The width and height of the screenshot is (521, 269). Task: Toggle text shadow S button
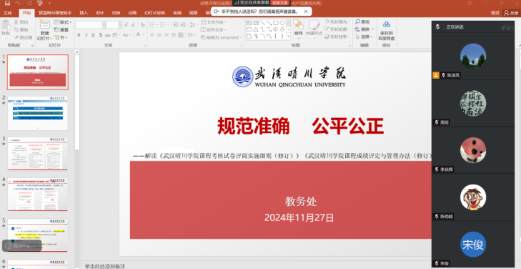pos(100,35)
